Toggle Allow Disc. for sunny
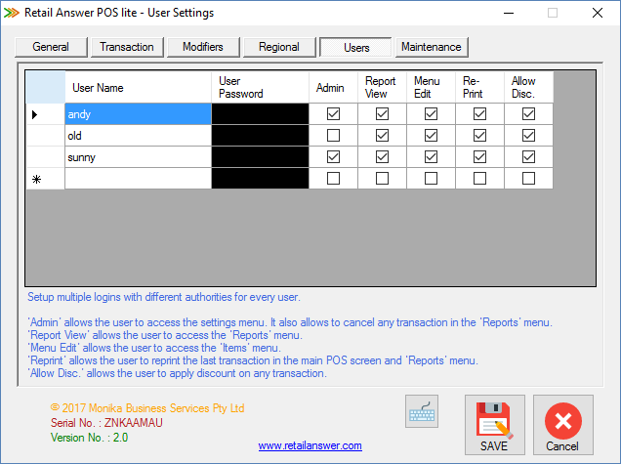This screenshot has width=621, height=464. pos(528,157)
